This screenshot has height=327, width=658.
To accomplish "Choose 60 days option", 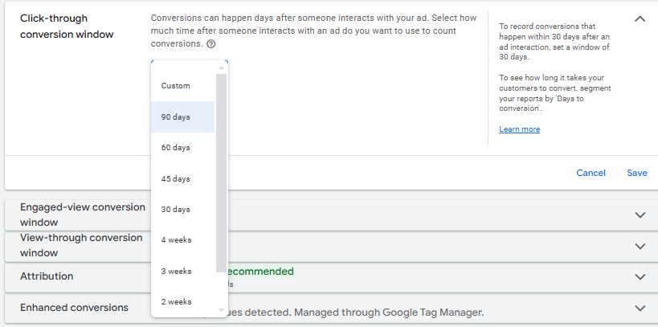I will tap(176, 148).
